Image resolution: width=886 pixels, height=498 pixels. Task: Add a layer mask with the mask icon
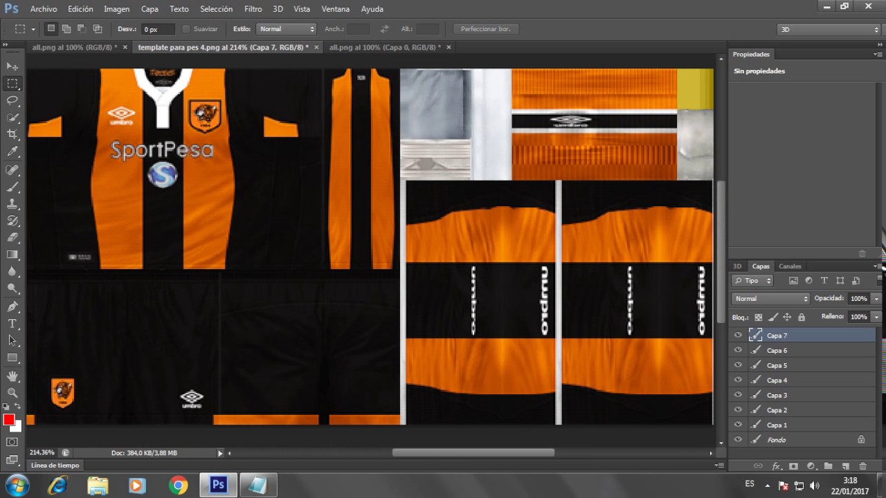pyautogui.click(x=793, y=466)
